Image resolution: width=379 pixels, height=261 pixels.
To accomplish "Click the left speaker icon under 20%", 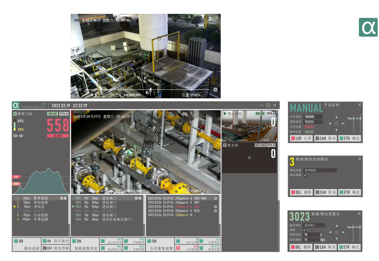I will [x=15, y=135].
